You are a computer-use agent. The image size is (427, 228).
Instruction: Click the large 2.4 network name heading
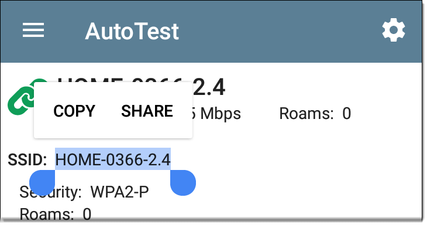(x=209, y=87)
